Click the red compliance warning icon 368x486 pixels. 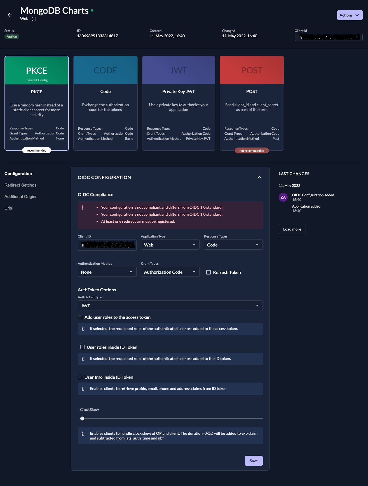(x=83, y=208)
